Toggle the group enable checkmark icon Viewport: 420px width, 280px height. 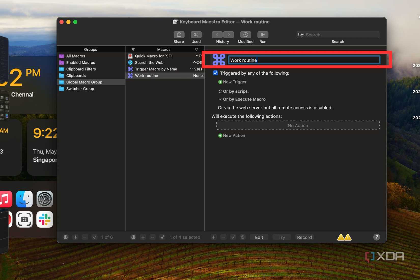click(94, 237)
